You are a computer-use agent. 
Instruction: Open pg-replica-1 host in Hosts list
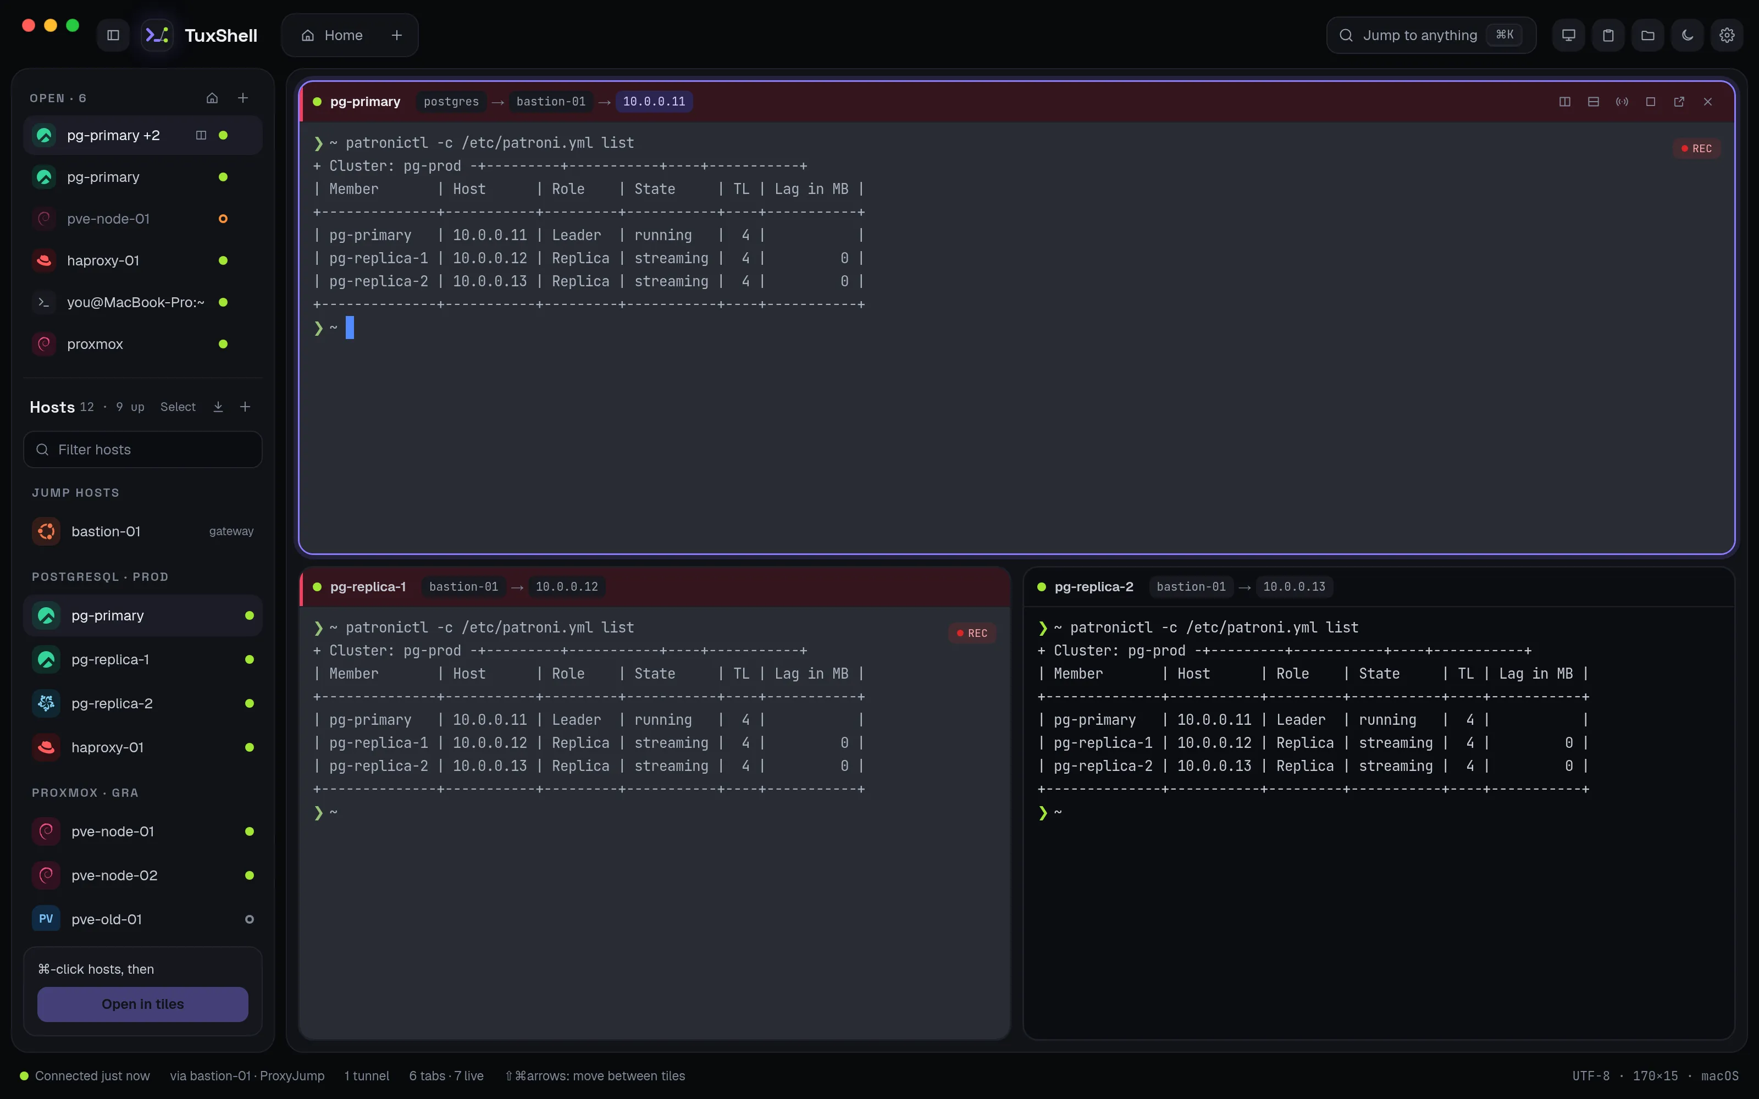142,659
